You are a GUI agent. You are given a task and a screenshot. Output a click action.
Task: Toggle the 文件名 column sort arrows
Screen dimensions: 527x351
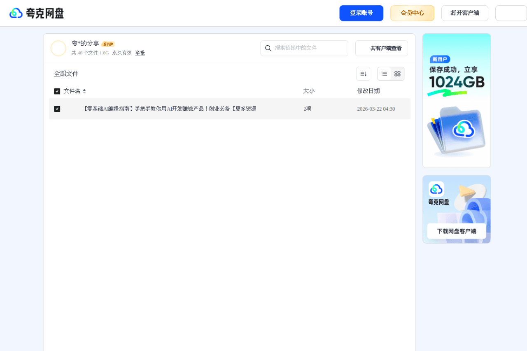click(84, 91)
